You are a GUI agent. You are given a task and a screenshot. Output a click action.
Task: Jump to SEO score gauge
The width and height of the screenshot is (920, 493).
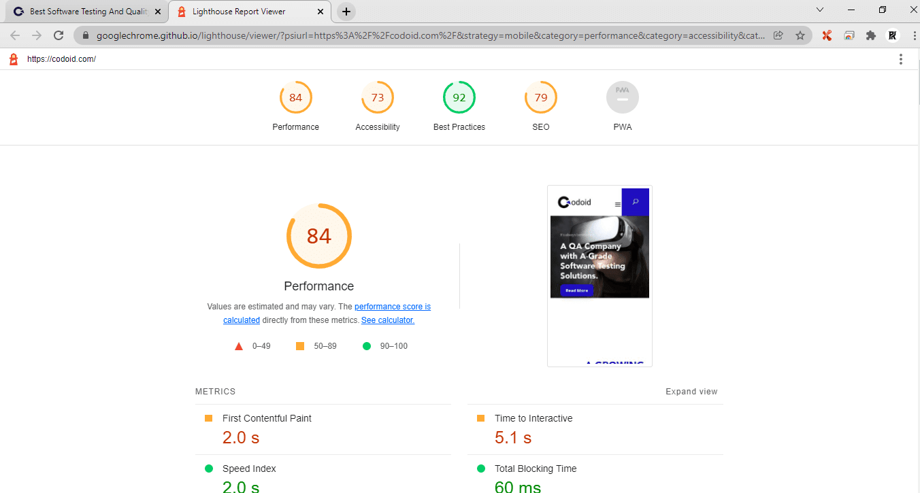(x=541, y=98)
